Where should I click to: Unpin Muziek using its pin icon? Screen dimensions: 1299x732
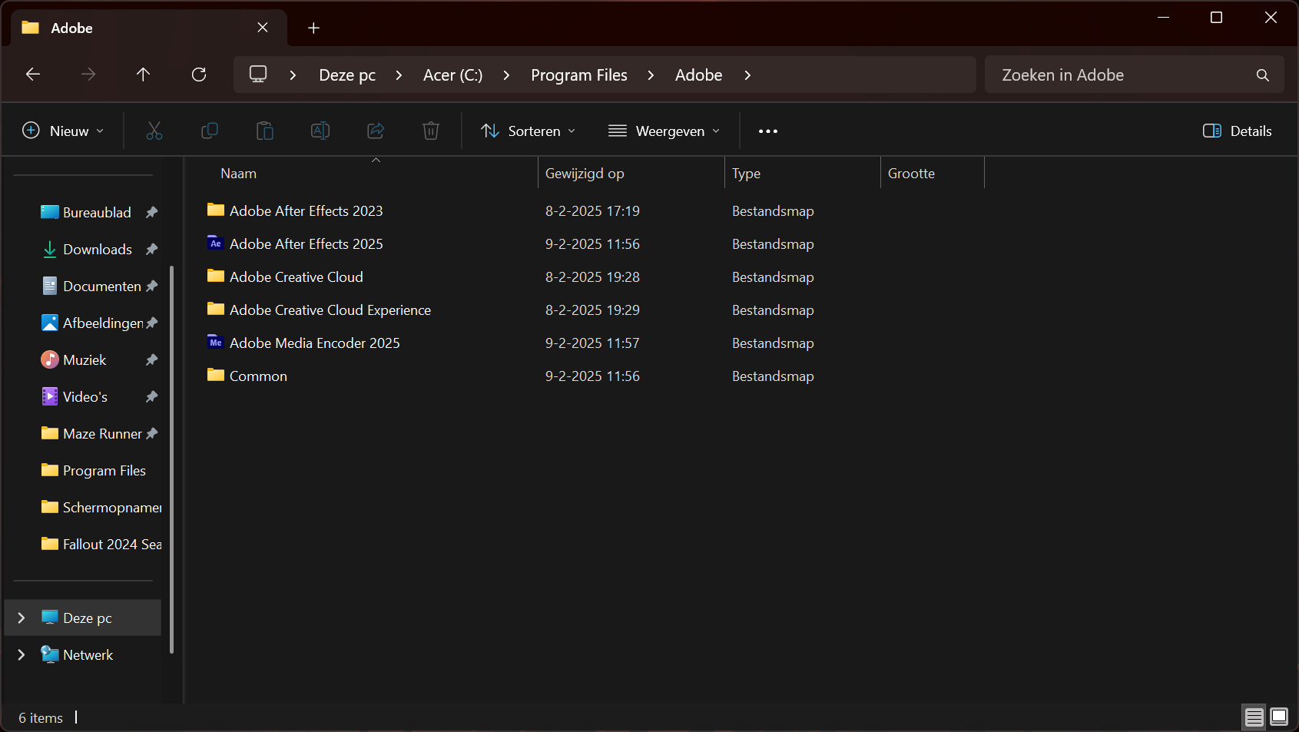point(152,359)
